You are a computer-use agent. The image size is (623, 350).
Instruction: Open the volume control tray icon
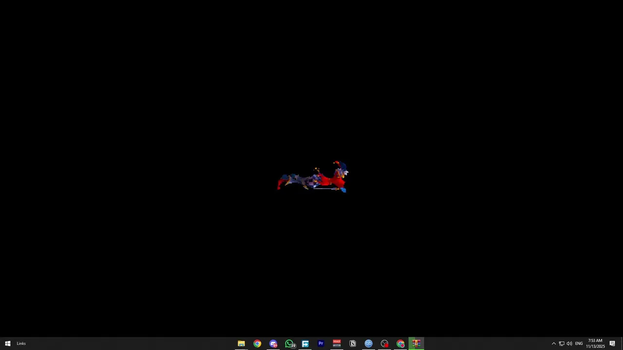click(569, 344)
